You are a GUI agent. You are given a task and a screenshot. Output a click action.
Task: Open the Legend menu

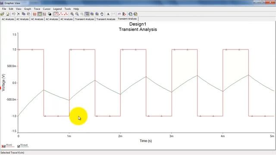click(x=57, y=9)
